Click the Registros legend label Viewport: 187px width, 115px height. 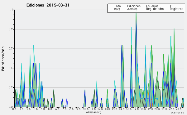(x=176, y=9)
